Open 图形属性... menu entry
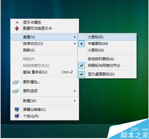The image size is (149, 139). [45, 82]
